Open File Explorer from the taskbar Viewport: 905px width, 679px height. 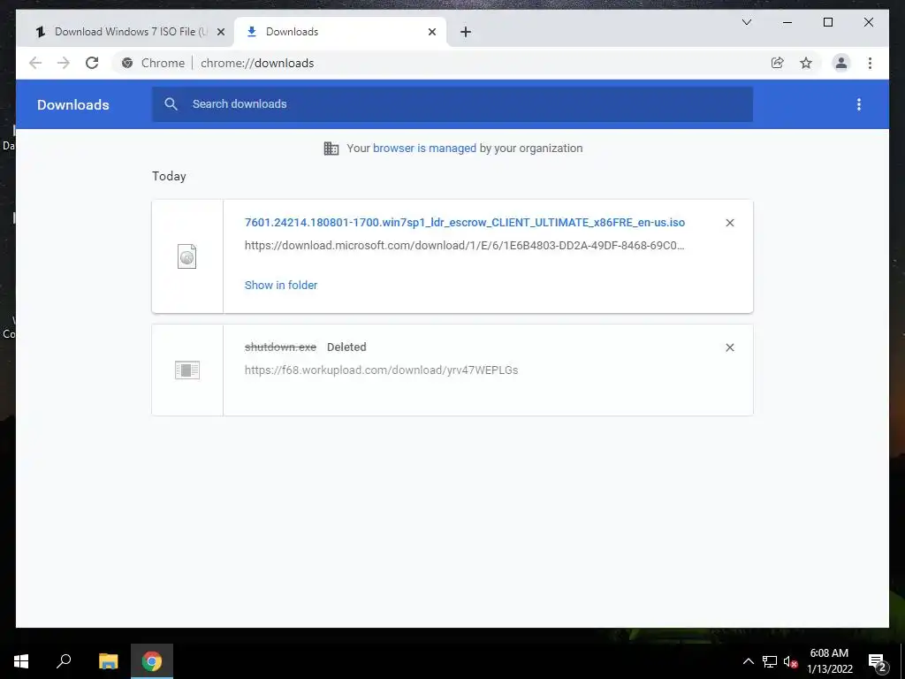108,661
